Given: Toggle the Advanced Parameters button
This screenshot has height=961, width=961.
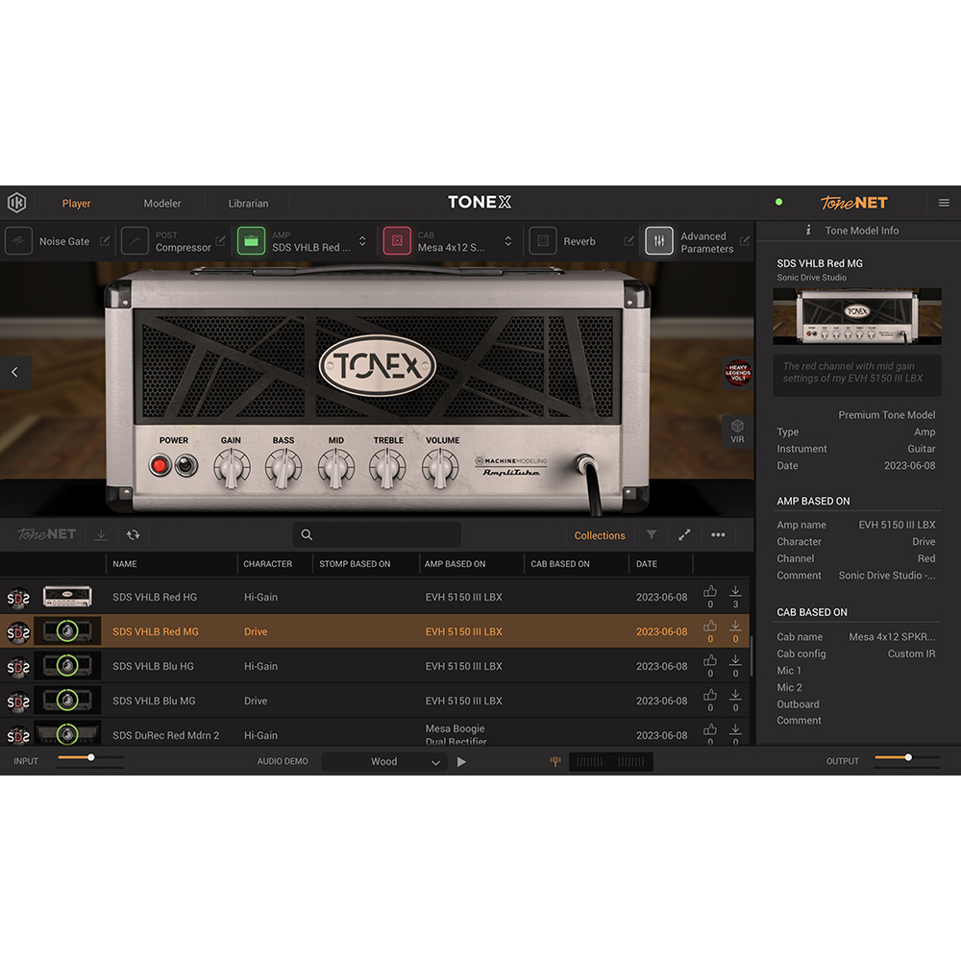Looking at the screenshot, I should (659, 241).
